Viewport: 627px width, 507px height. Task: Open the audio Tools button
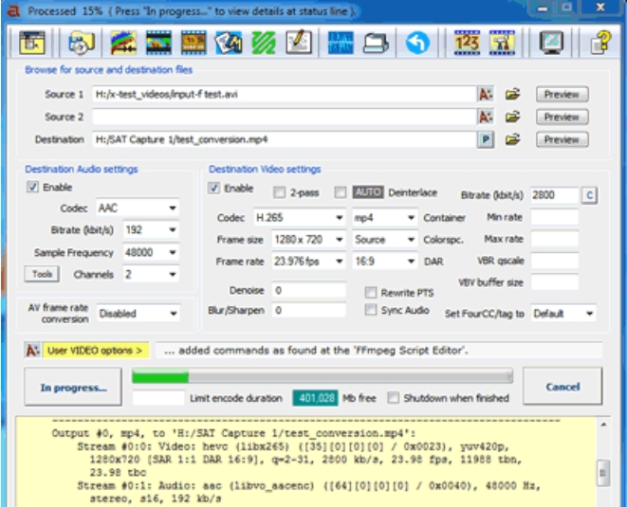click(x=42, y=274)
